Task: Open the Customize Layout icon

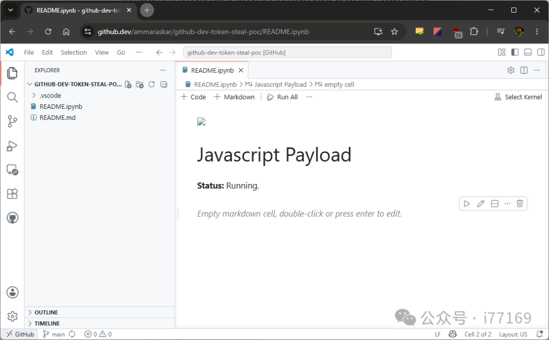Action: pos(502,52)
